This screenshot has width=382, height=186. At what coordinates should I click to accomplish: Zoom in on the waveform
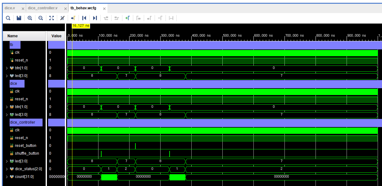tap(30, 18)
